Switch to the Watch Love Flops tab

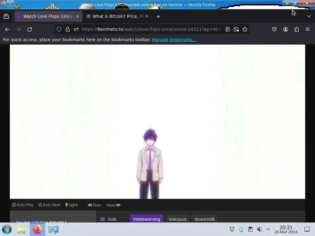[48, 16]
